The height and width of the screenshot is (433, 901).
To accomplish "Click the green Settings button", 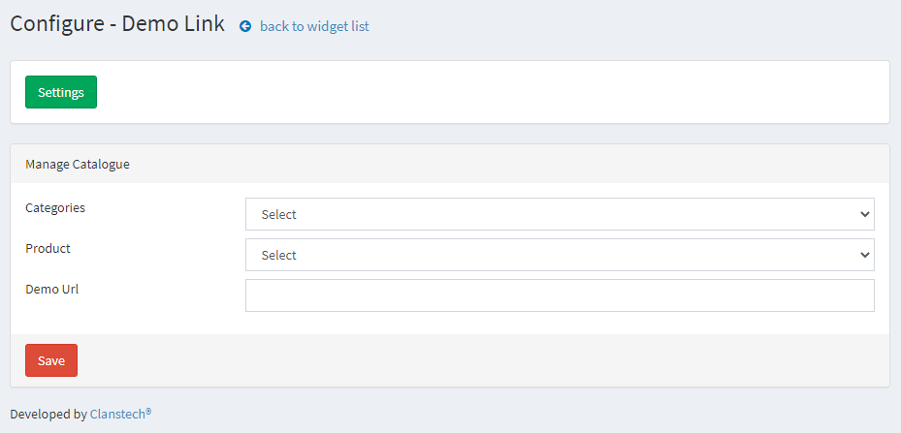I will pos(61,92).
